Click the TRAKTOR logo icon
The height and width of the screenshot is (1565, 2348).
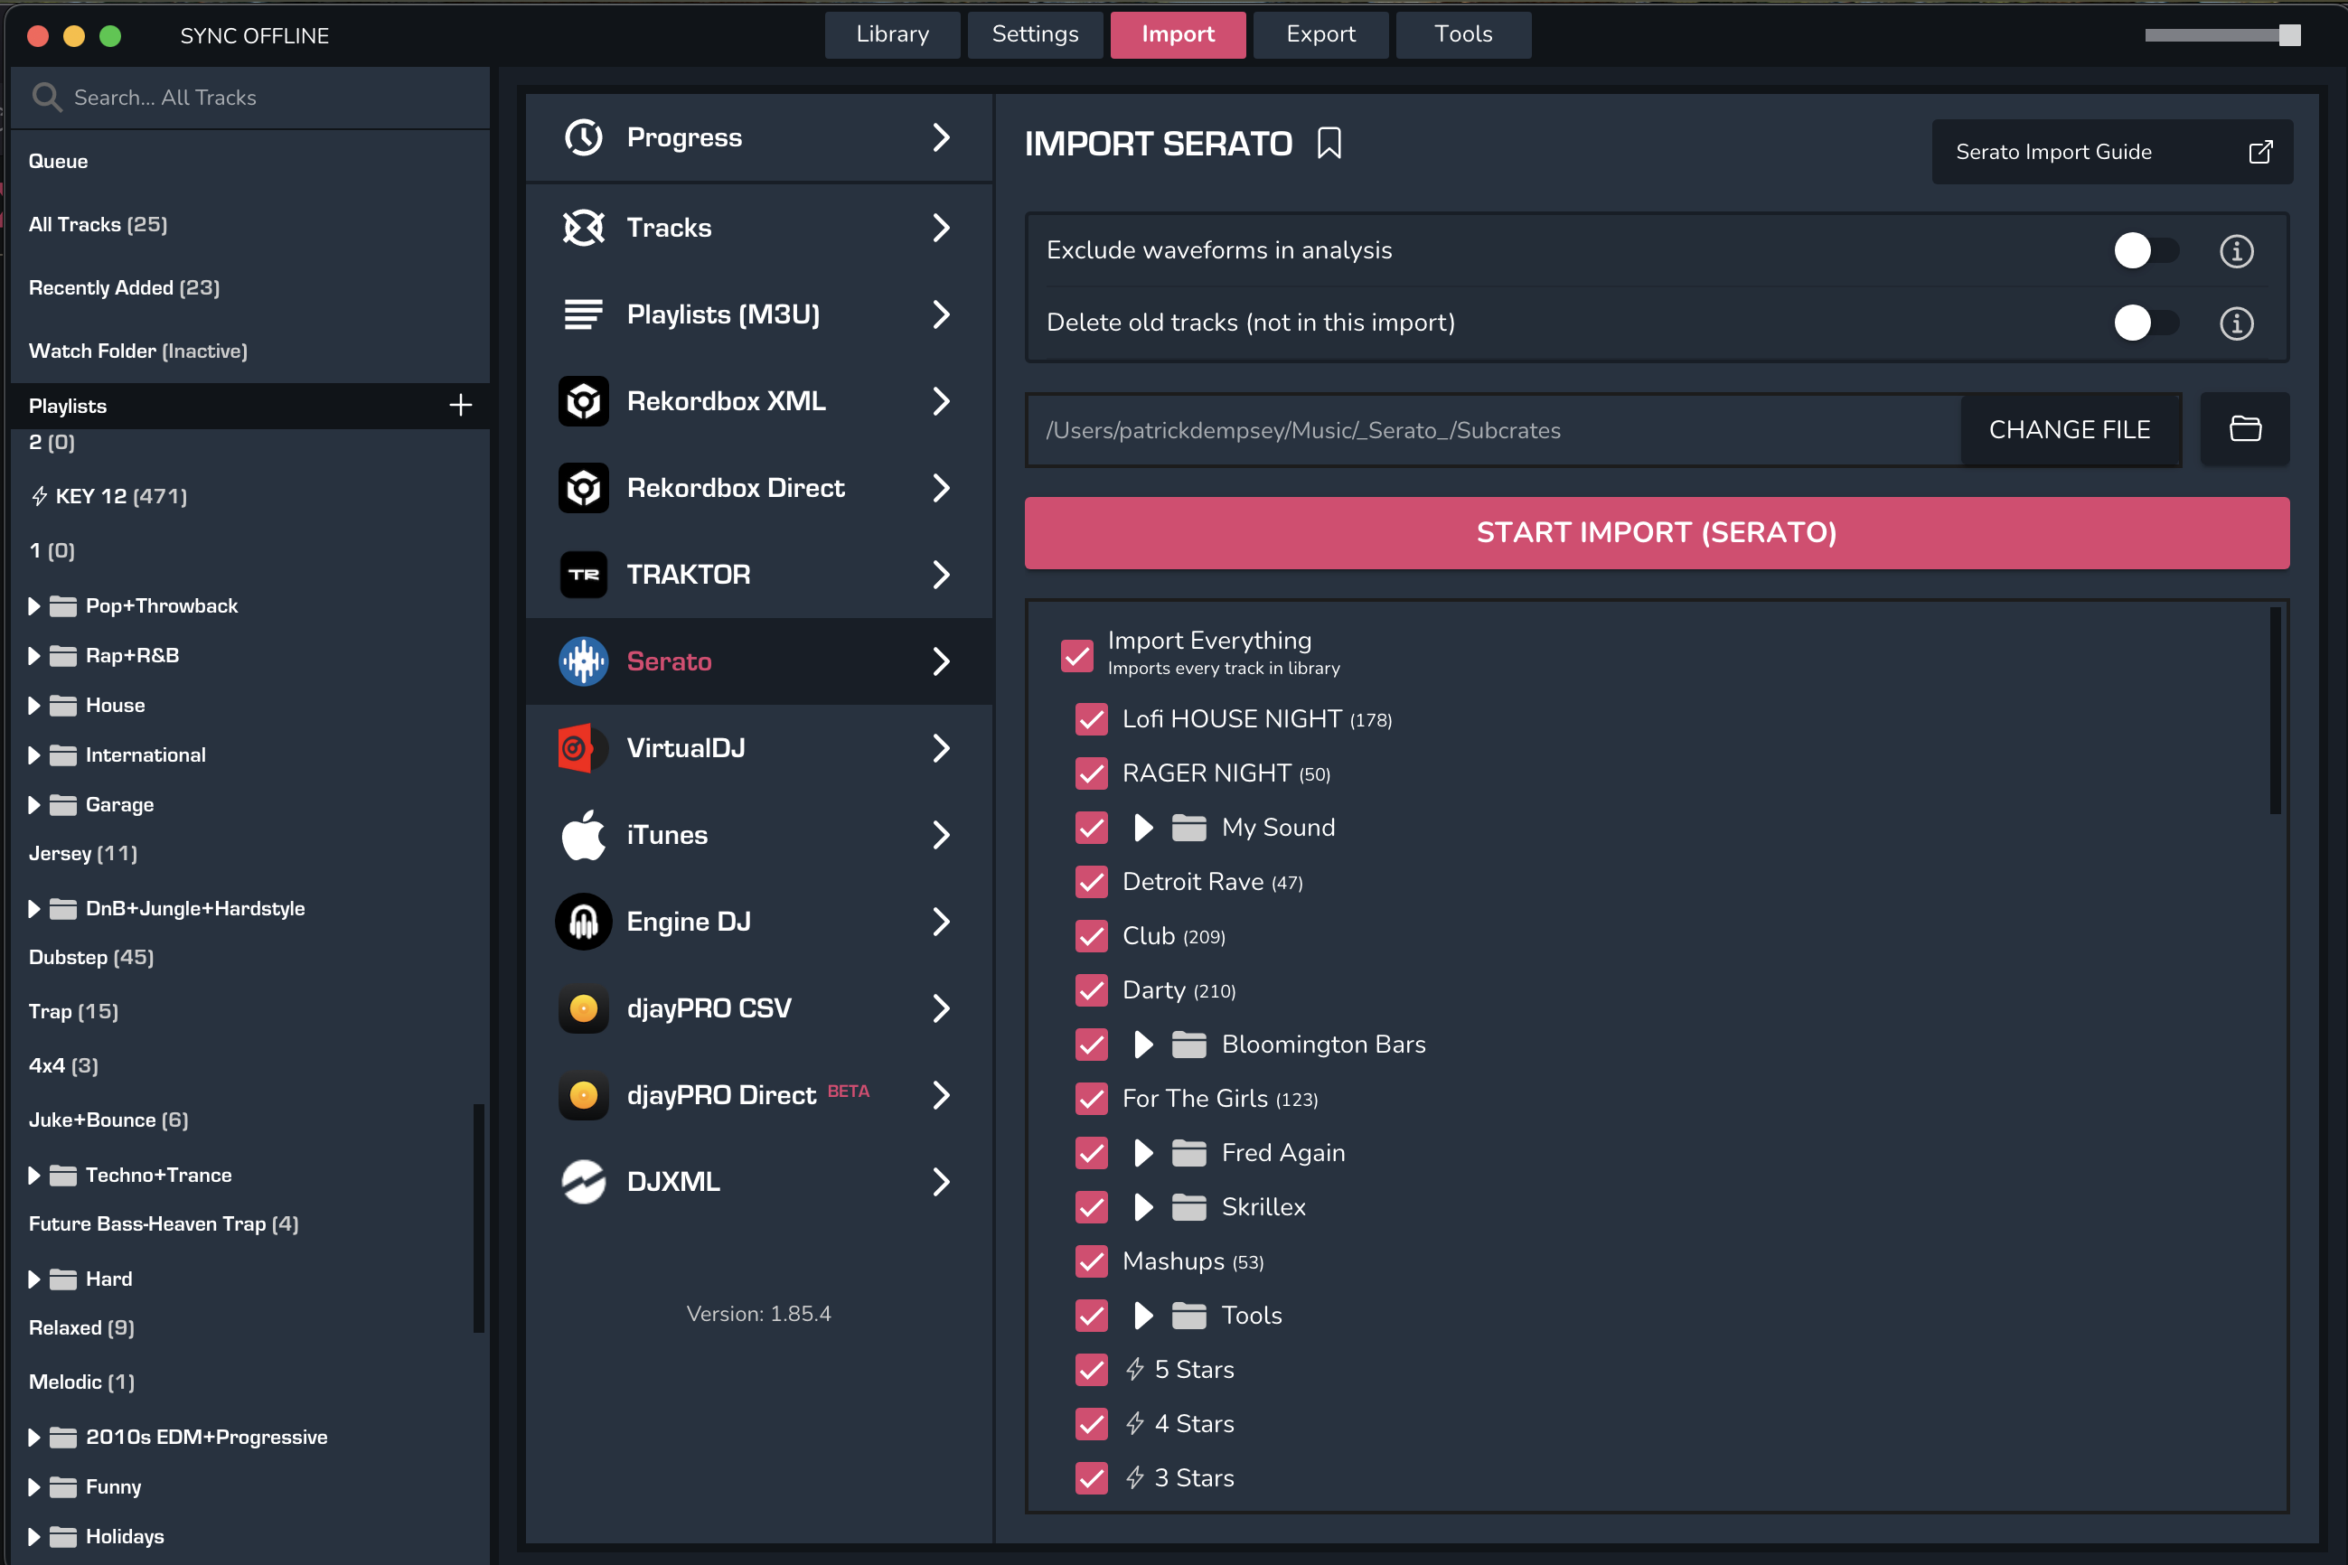point(583,575)
